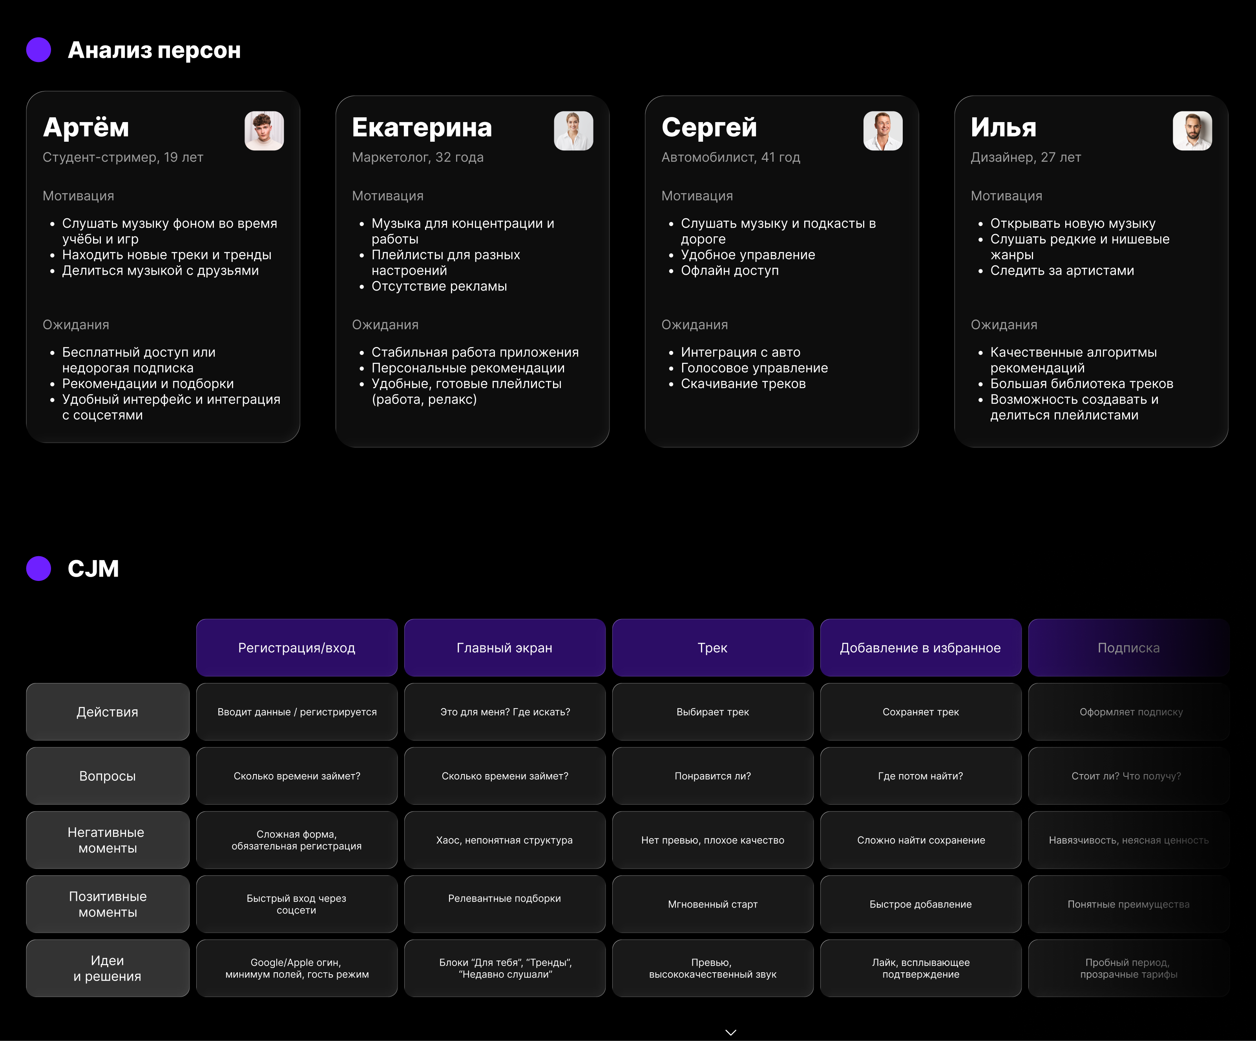Click the cell Где потом найти?
Image resolution: width=1256 pixels, height=1041 pixels.
(920, 776)
